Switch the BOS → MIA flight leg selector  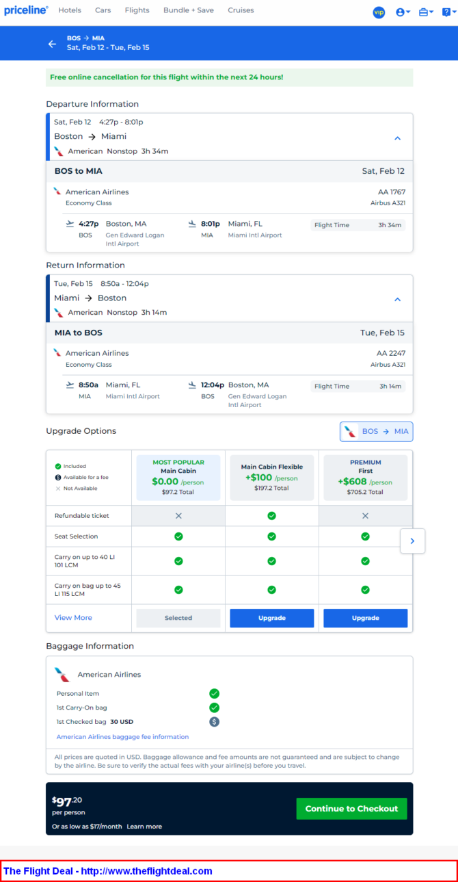pyautogui.click(x=377, y=432)
